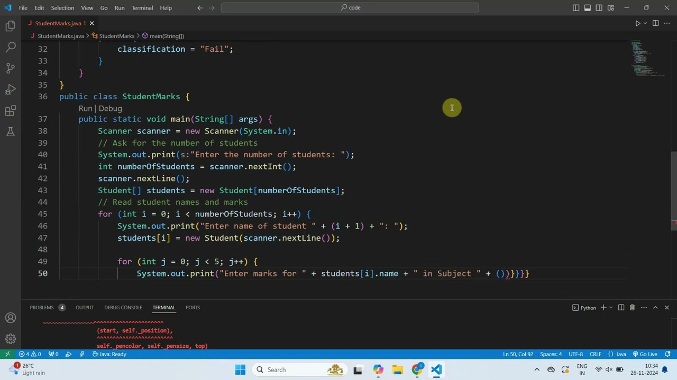Select the Python terminal profile label
The image size is (677, 380).
pos(584,307)
